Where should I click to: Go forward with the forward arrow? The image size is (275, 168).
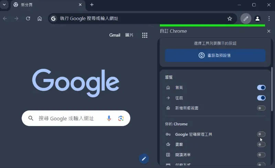pyautogui.click(x=16, y=19)
